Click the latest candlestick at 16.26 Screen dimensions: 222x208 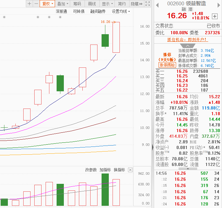[x=116, y=37]
